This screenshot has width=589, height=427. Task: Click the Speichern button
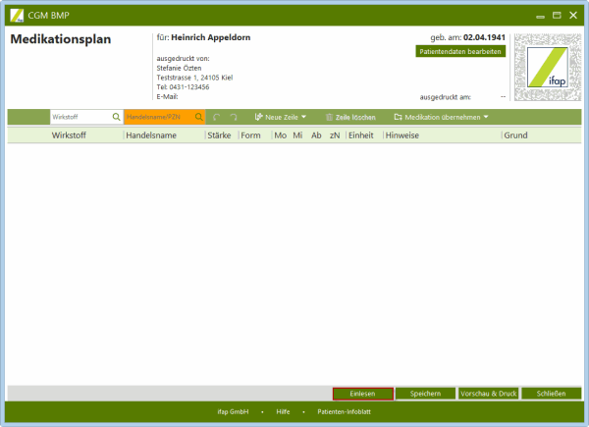[x=425, y=393]
